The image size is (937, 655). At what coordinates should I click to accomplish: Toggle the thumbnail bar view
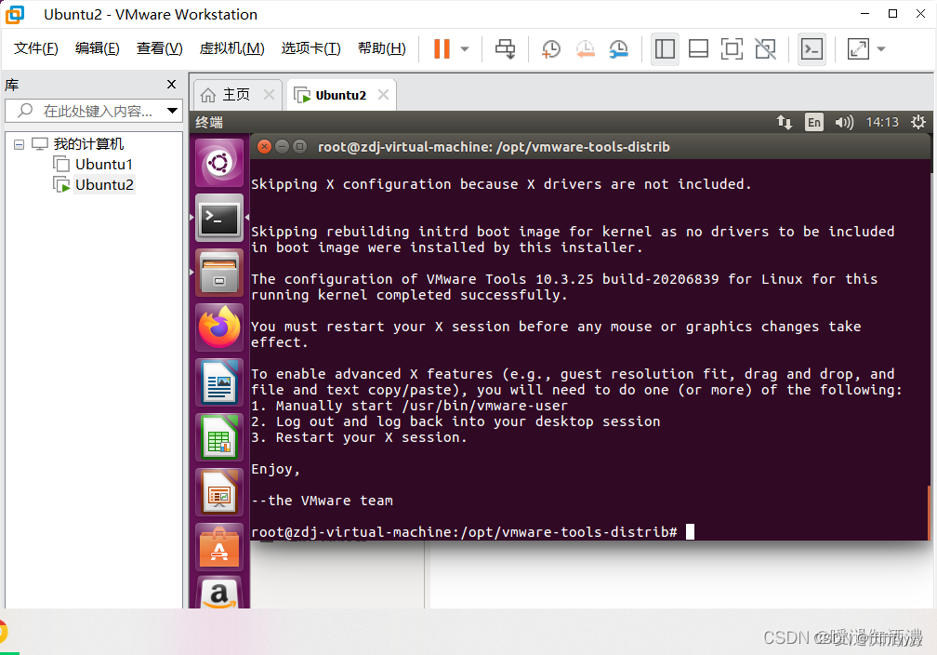[x=699, y=49]
